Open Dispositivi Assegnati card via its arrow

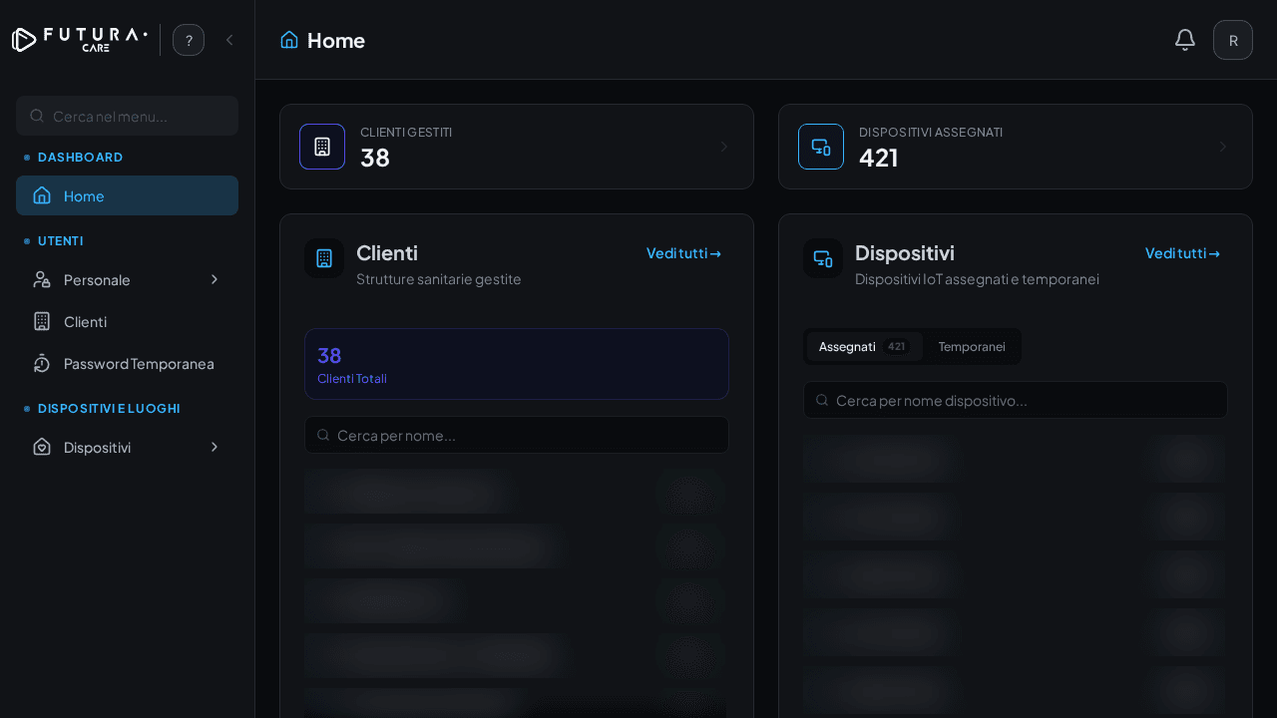pos(1223,147)
